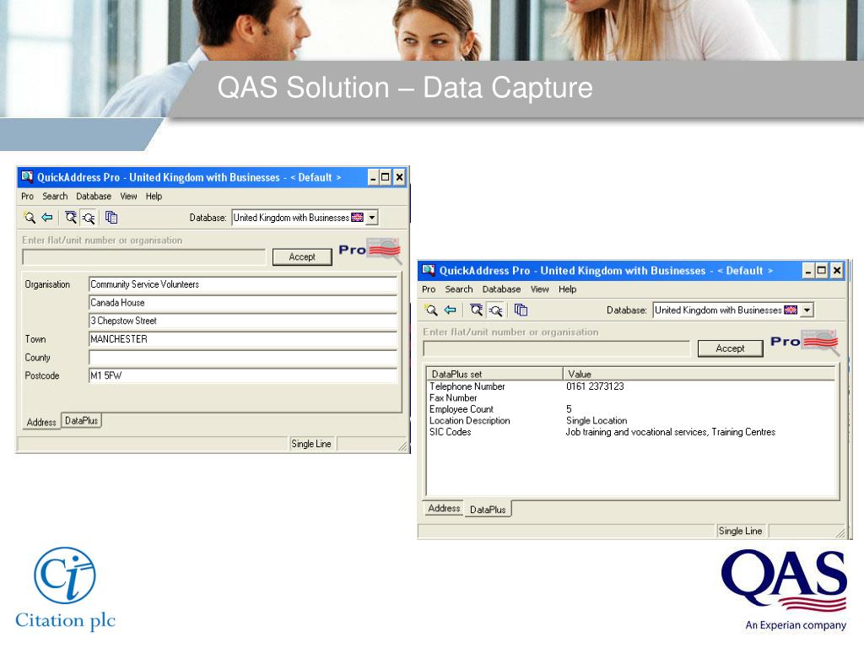Click value 0161 2373123
864x648 pixels.
pos(595,386)
